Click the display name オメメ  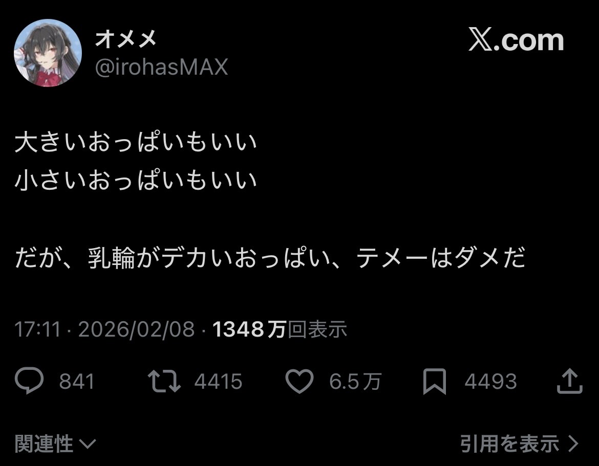pos(125,38)
